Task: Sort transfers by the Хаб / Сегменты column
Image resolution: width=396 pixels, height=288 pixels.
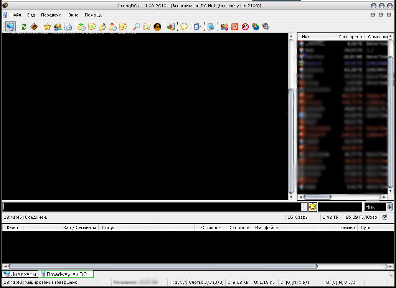Action: pyautogui.click(x=79, y=227)
